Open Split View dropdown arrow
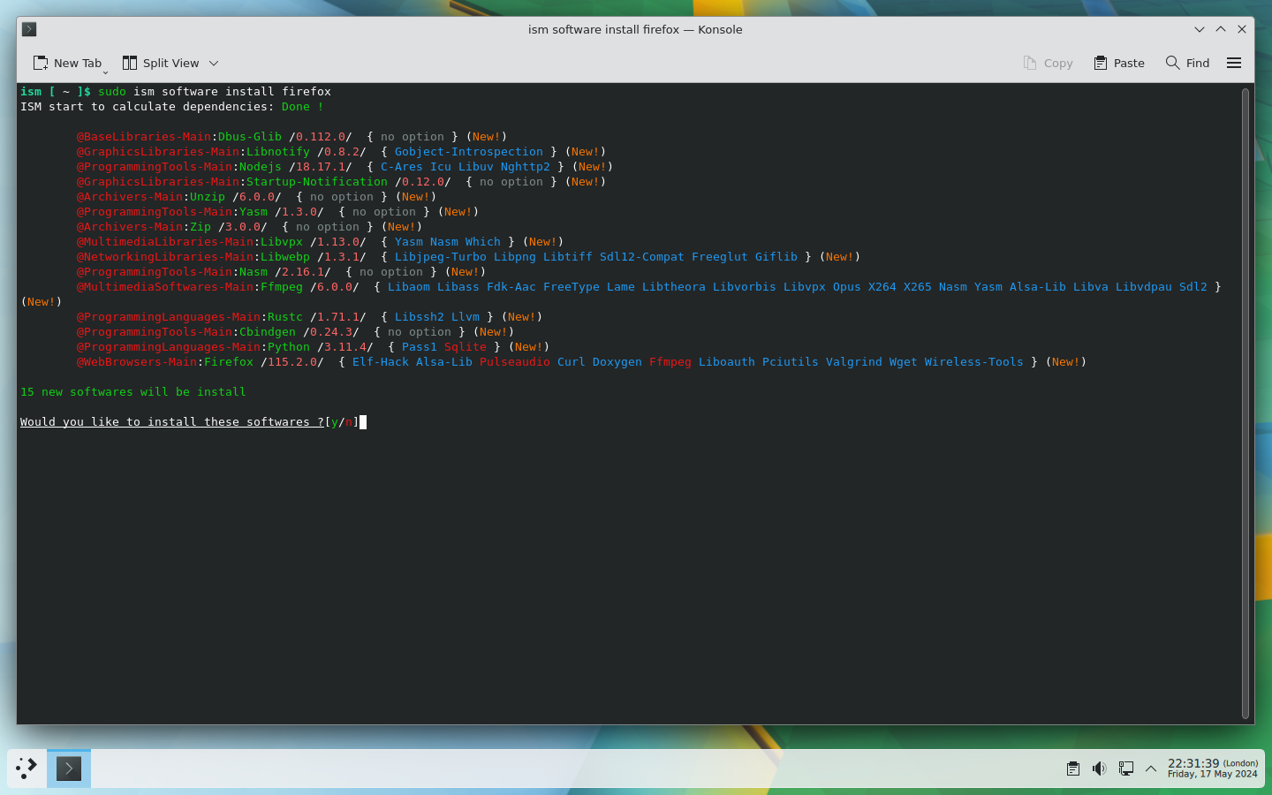 point(214,63)
